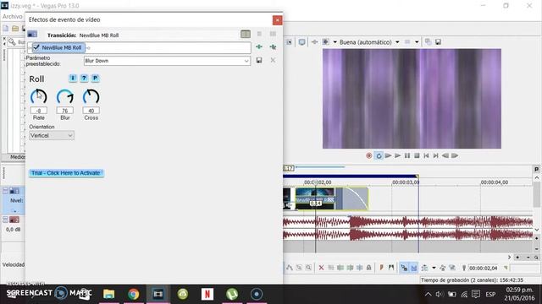Screen dimensions: 542x304
Task: Click the insert region icon in timeline toolbar
Action: pyautogui.click(x=391, y=268)
